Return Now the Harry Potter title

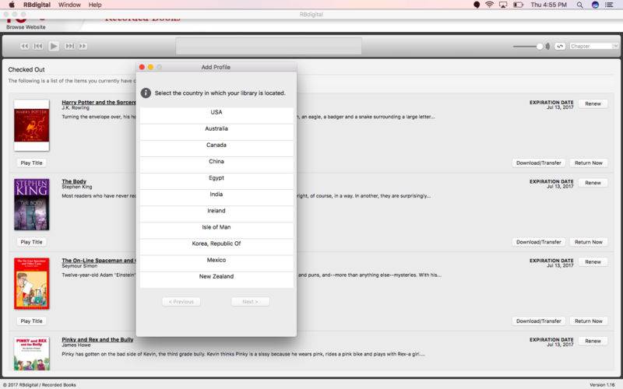(589, 163)
